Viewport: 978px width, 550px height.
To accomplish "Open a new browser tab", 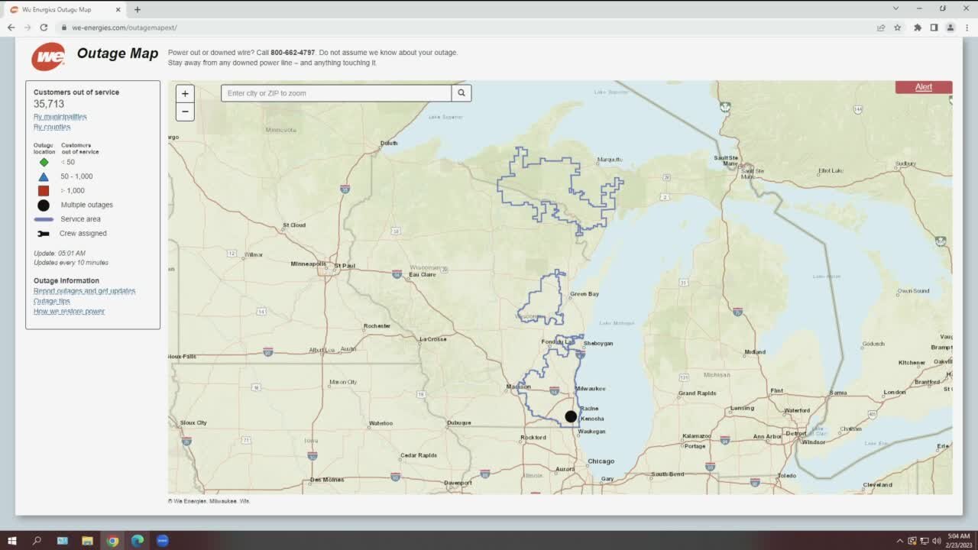I will point(138,9).
